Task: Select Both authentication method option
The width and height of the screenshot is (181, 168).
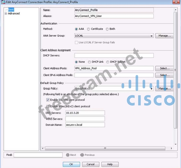Action: pyautogui.click(x=107, y=29)
